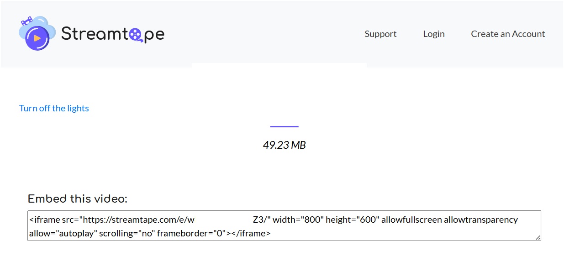The image size is (564, 272).
Task: Click the film strip atop the cloud logo
Action: click(27, 21)
